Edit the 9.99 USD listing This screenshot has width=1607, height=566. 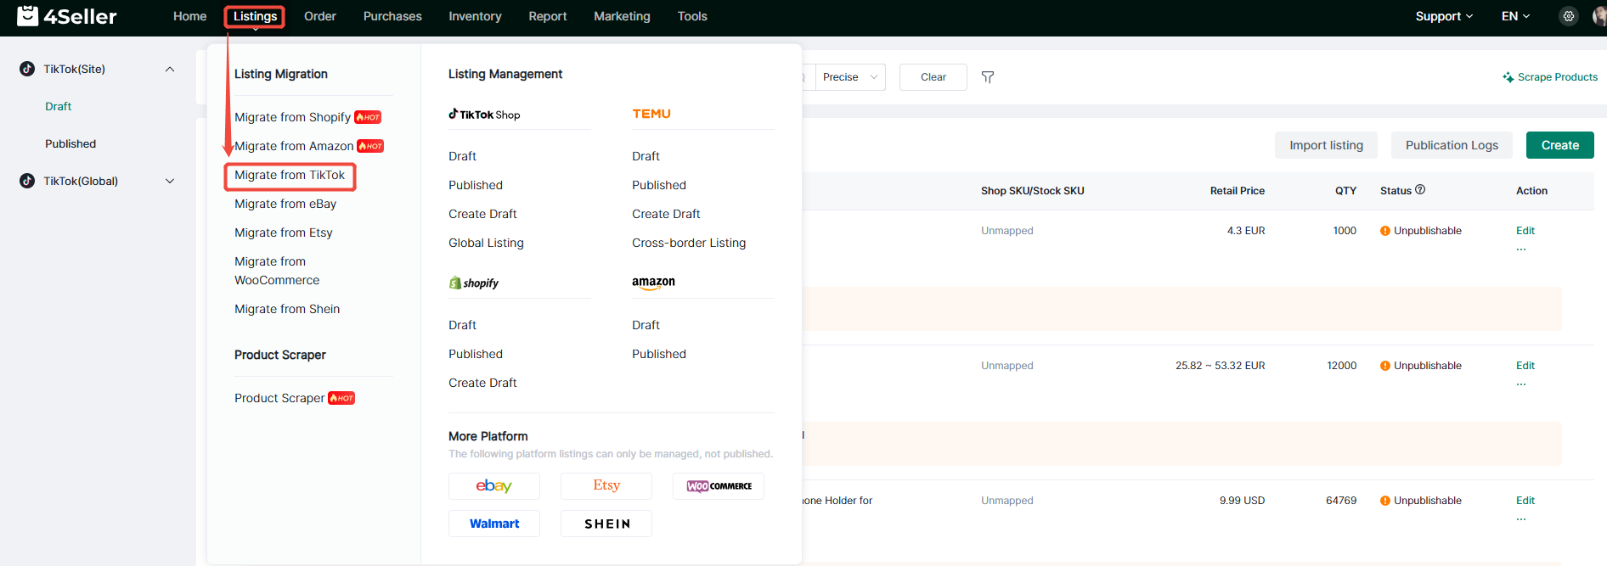click(x=1525, y=501)
